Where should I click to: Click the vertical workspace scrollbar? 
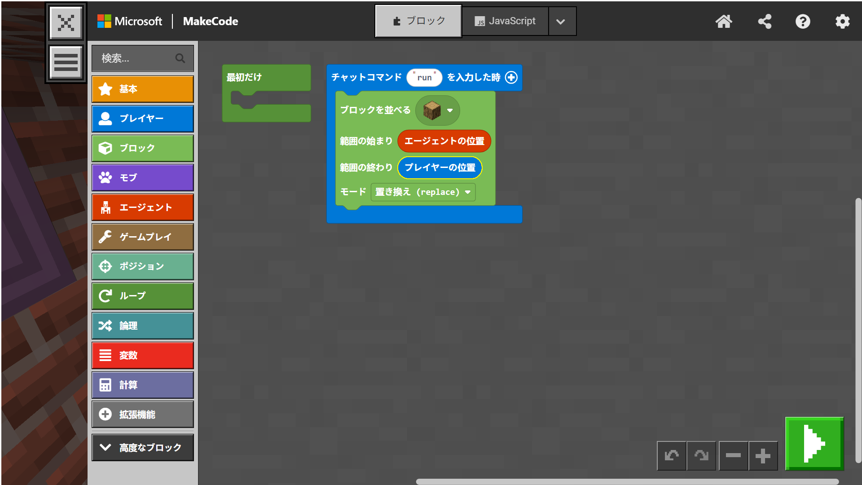[858, 330]
